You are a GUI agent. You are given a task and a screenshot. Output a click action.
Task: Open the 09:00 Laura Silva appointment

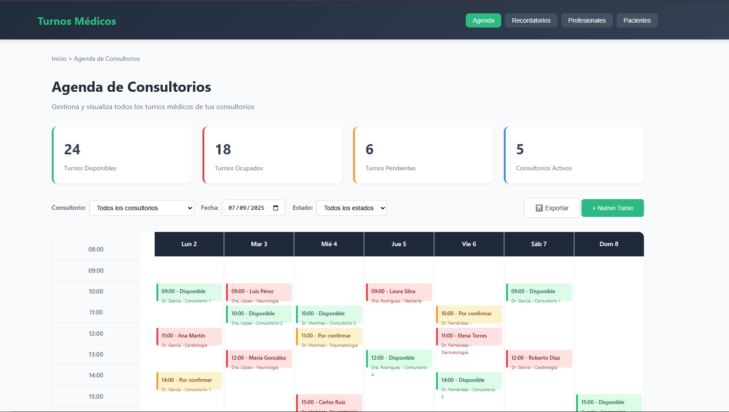point(399,292)
